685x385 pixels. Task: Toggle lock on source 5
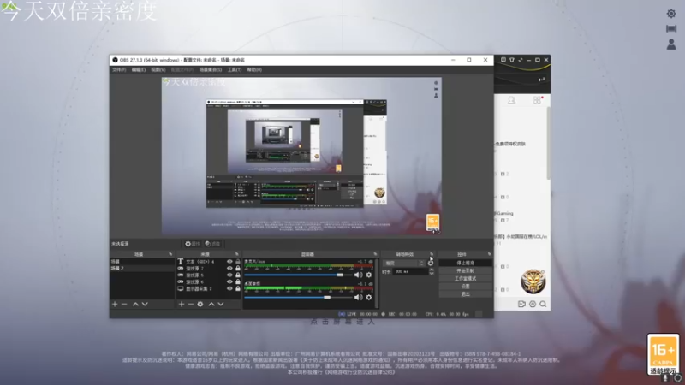(238, 275)
